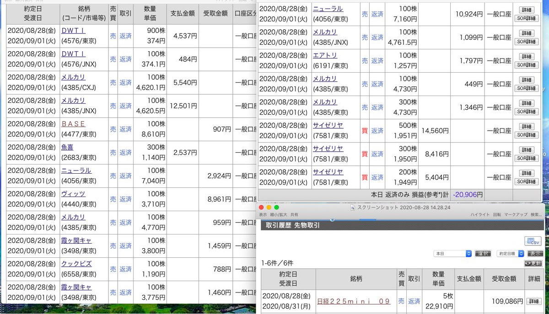Open ヴィッツ stock link
Image resolution: width=549 pixels, height=314 pixels.
(x=73, y=194)
